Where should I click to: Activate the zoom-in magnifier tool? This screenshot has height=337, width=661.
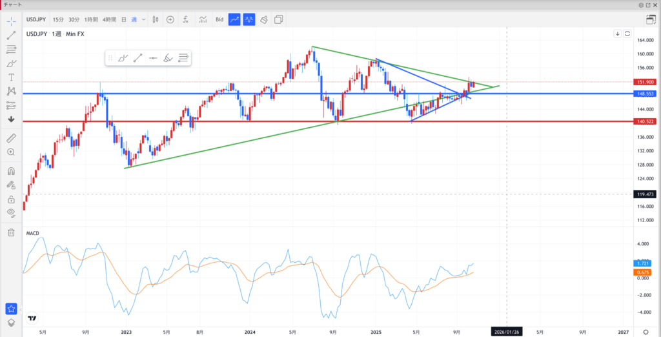11,152
